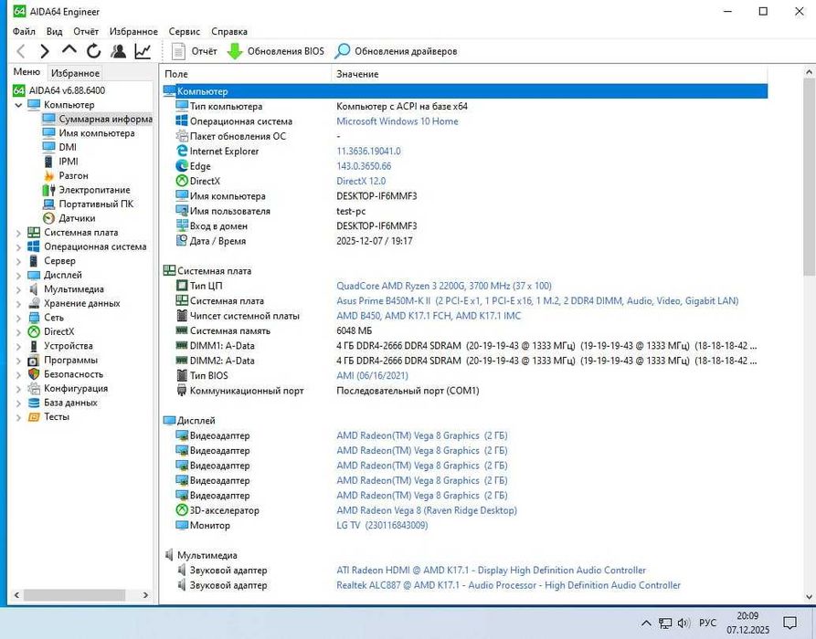Select IPMI in the sidebar tree
This screenshot has height=639, width=816.
point(69,162)
